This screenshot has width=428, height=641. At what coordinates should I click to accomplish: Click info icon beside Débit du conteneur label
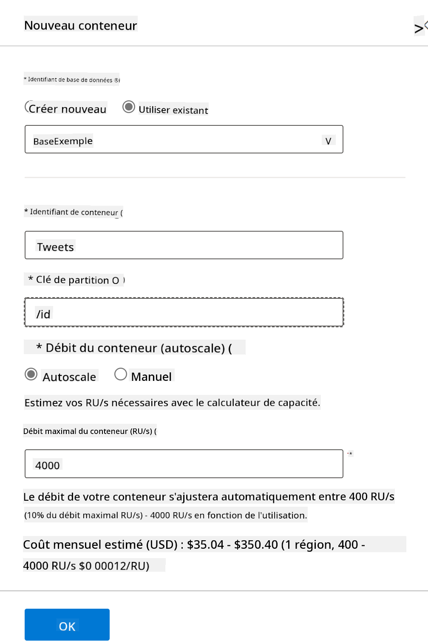(x=230, y=349)
